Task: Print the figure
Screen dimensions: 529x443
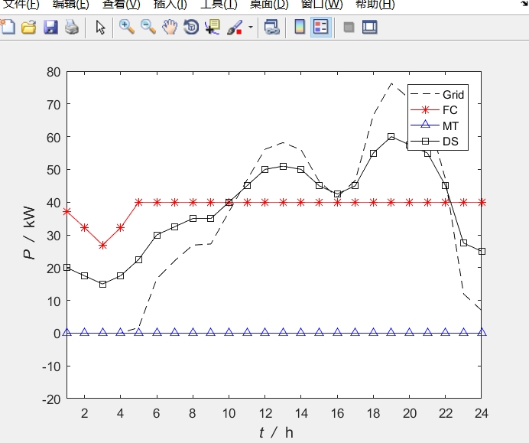Action: pos(72,27)
